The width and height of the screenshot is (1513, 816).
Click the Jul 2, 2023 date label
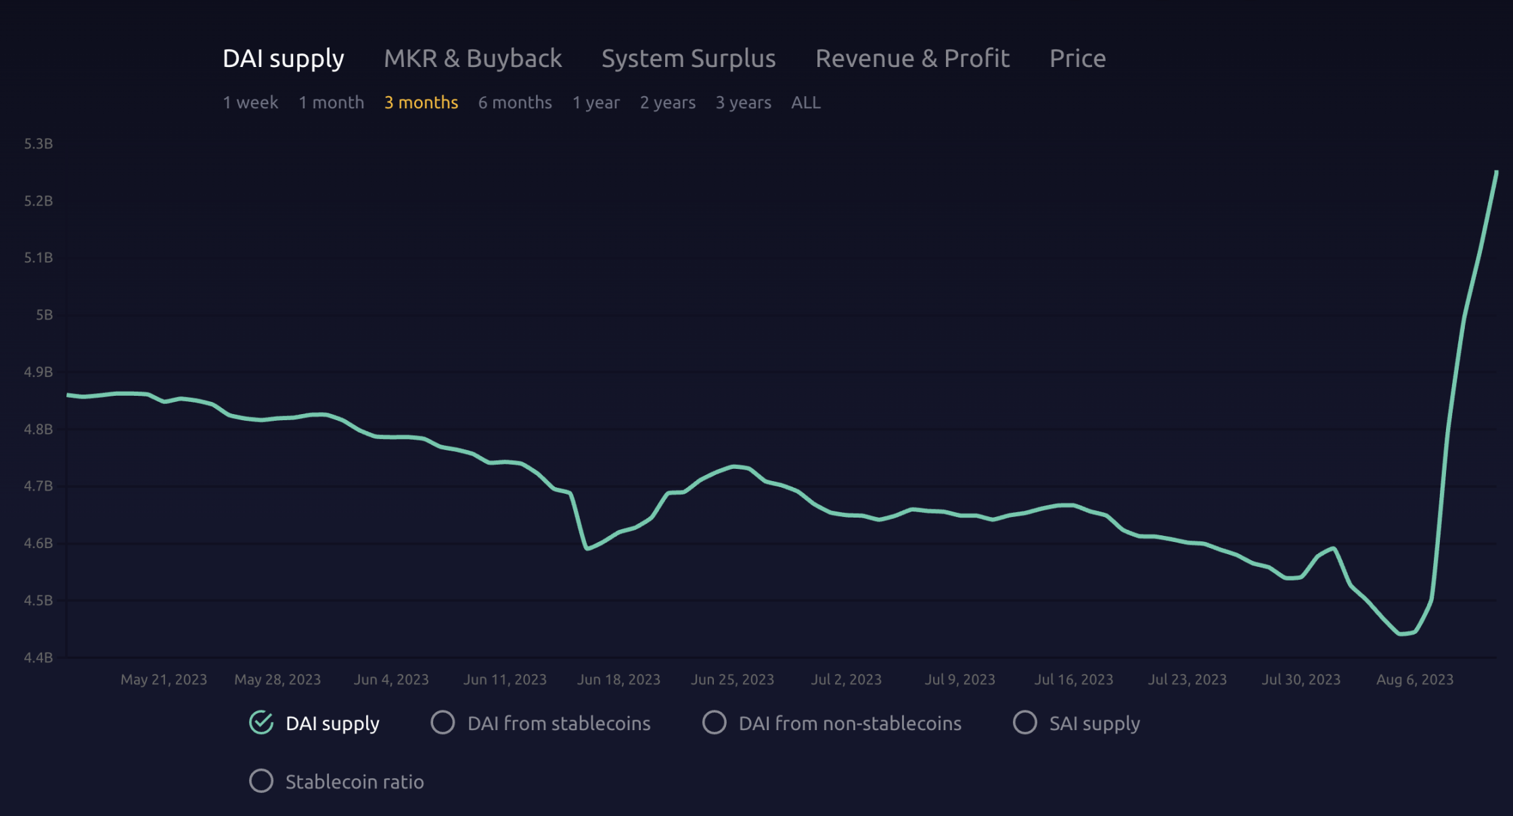(x=846, y=679)
